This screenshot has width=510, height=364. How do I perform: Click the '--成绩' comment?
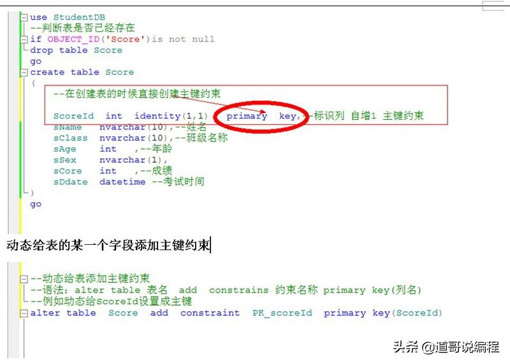(156, 171)
